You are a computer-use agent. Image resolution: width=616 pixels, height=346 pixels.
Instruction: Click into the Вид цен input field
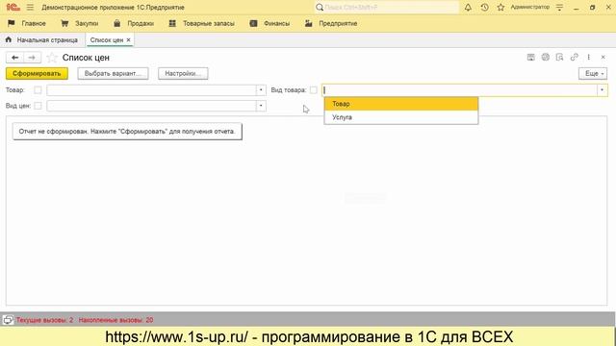(x=152, y=106)
